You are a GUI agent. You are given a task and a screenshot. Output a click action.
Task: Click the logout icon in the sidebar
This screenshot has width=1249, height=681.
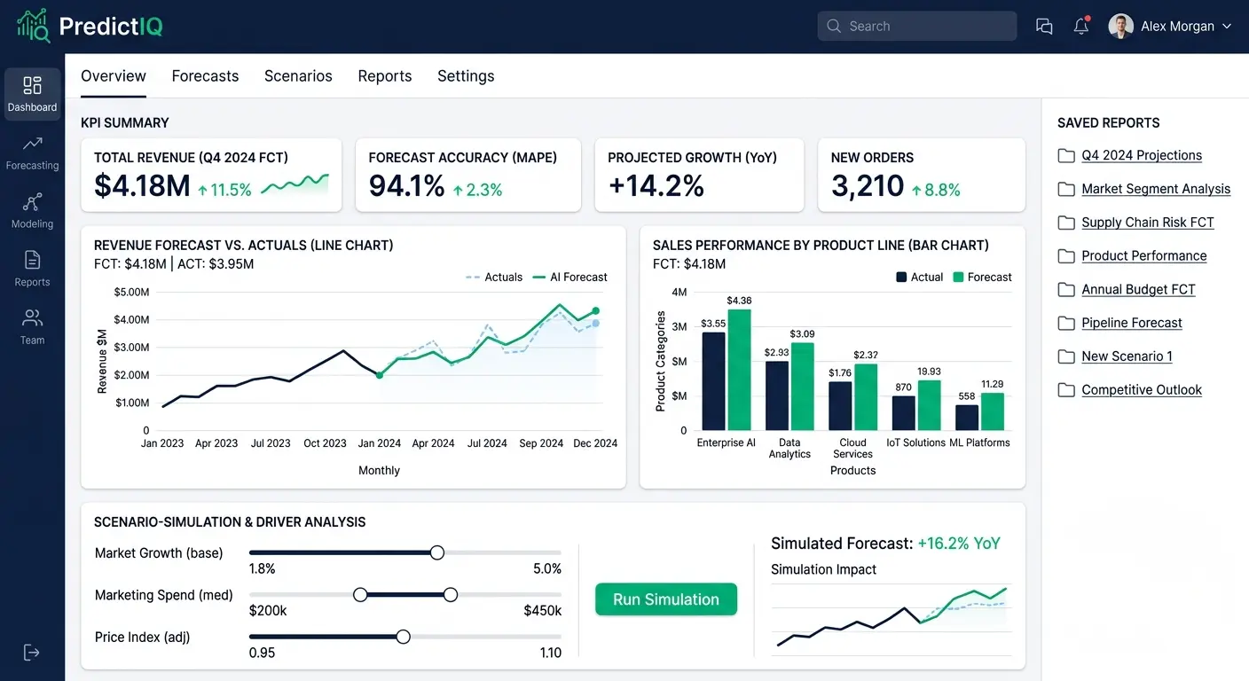coord(32,653)
